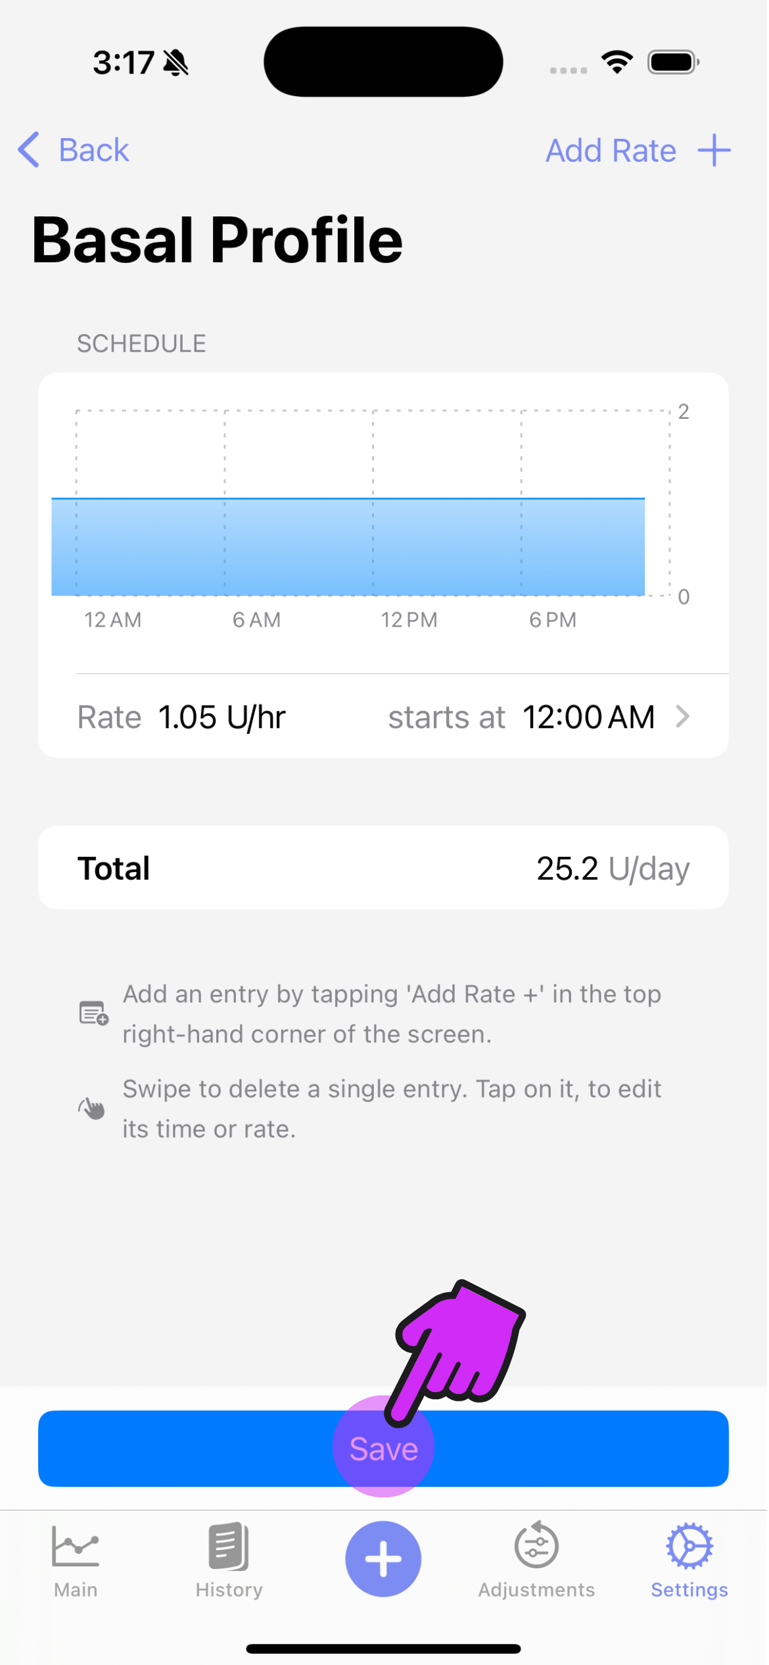Open the Main chart tab icon
769x1665 pixels.
pos(76,1545)
